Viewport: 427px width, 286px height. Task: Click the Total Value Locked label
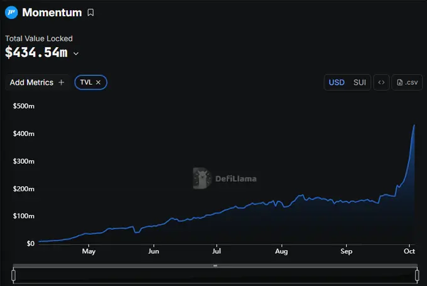[39, 39]
